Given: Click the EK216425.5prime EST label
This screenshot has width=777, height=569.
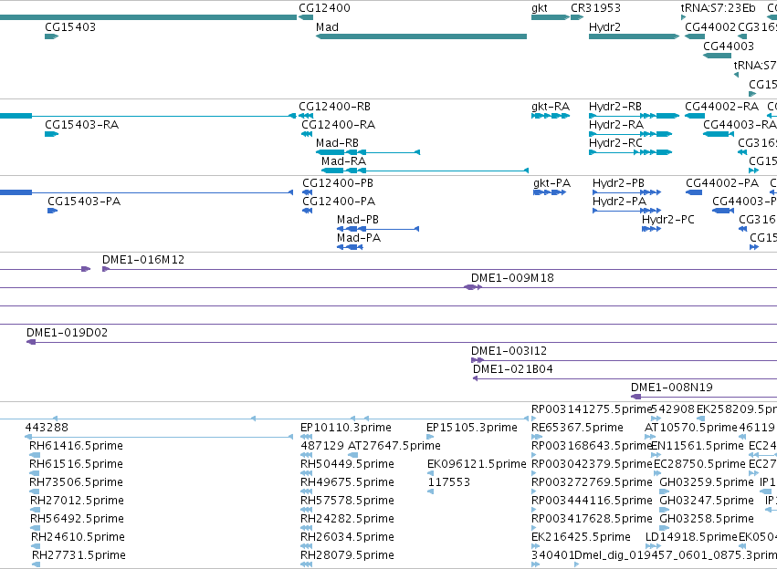Looking at the screenshot, I should pos(581,537).
